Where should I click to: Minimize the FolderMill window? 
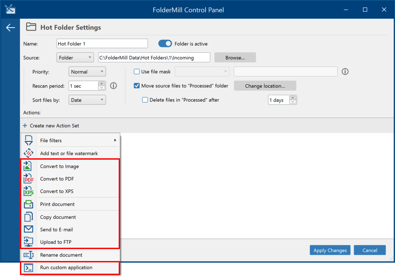[346, 10]
